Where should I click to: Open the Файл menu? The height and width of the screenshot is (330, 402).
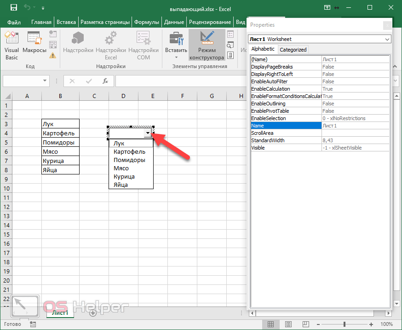[x=14, y=22]
